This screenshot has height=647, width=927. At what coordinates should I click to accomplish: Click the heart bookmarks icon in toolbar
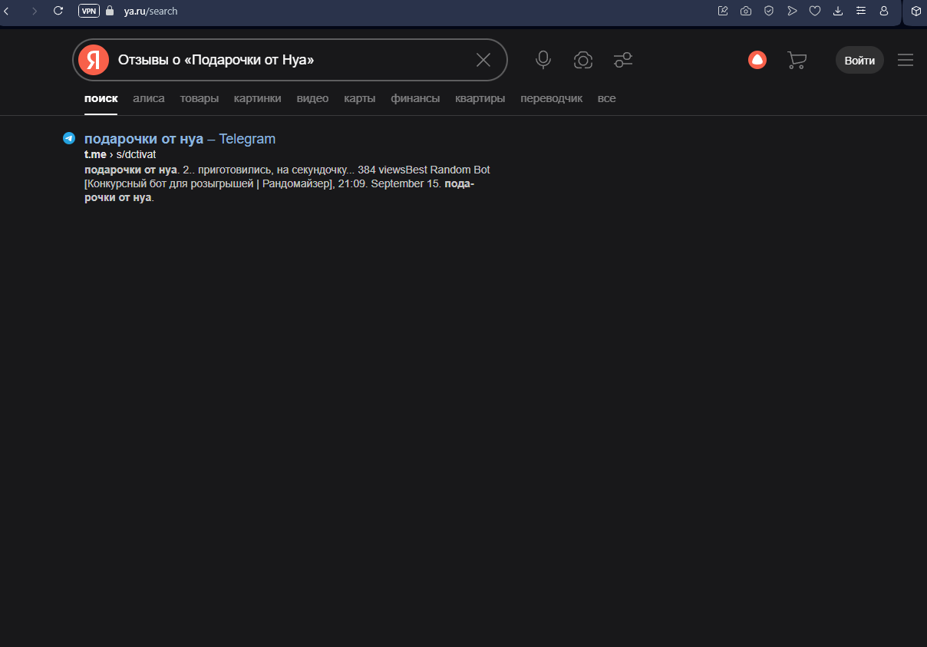pyautogui.click(x=815, y=11)
